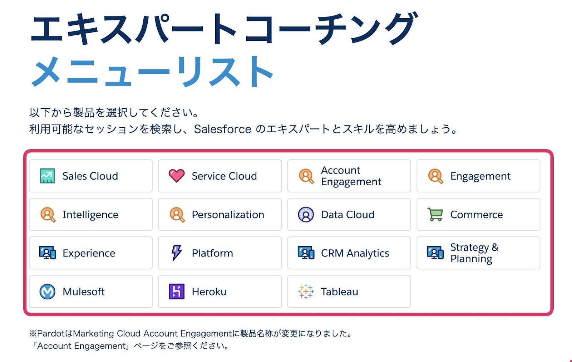Select the Commerce product label
The image size is (572, 362).
(477, 215)
